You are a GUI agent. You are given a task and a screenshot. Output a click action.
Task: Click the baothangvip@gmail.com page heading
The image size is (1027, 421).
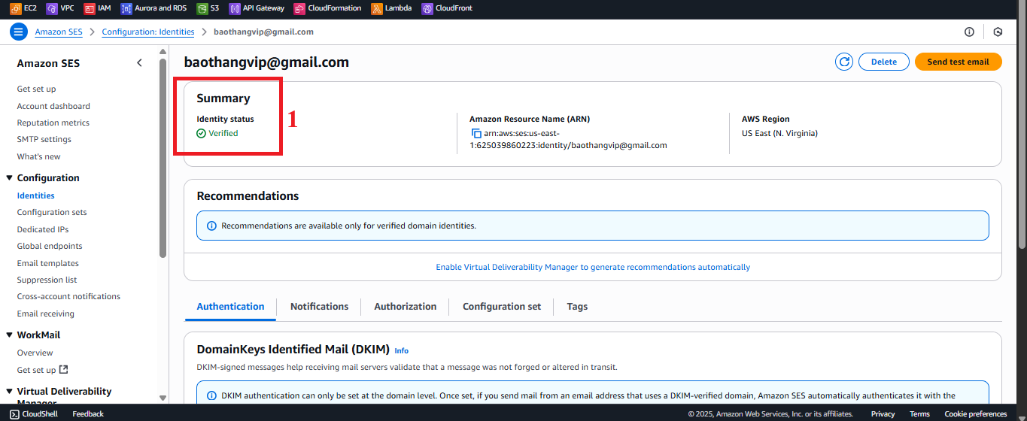click(267, 62)
